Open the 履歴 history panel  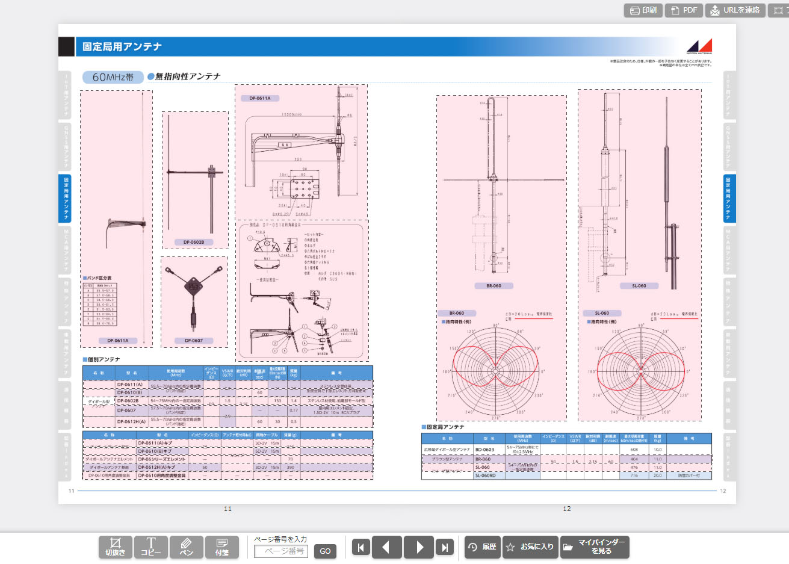(482, 547)
